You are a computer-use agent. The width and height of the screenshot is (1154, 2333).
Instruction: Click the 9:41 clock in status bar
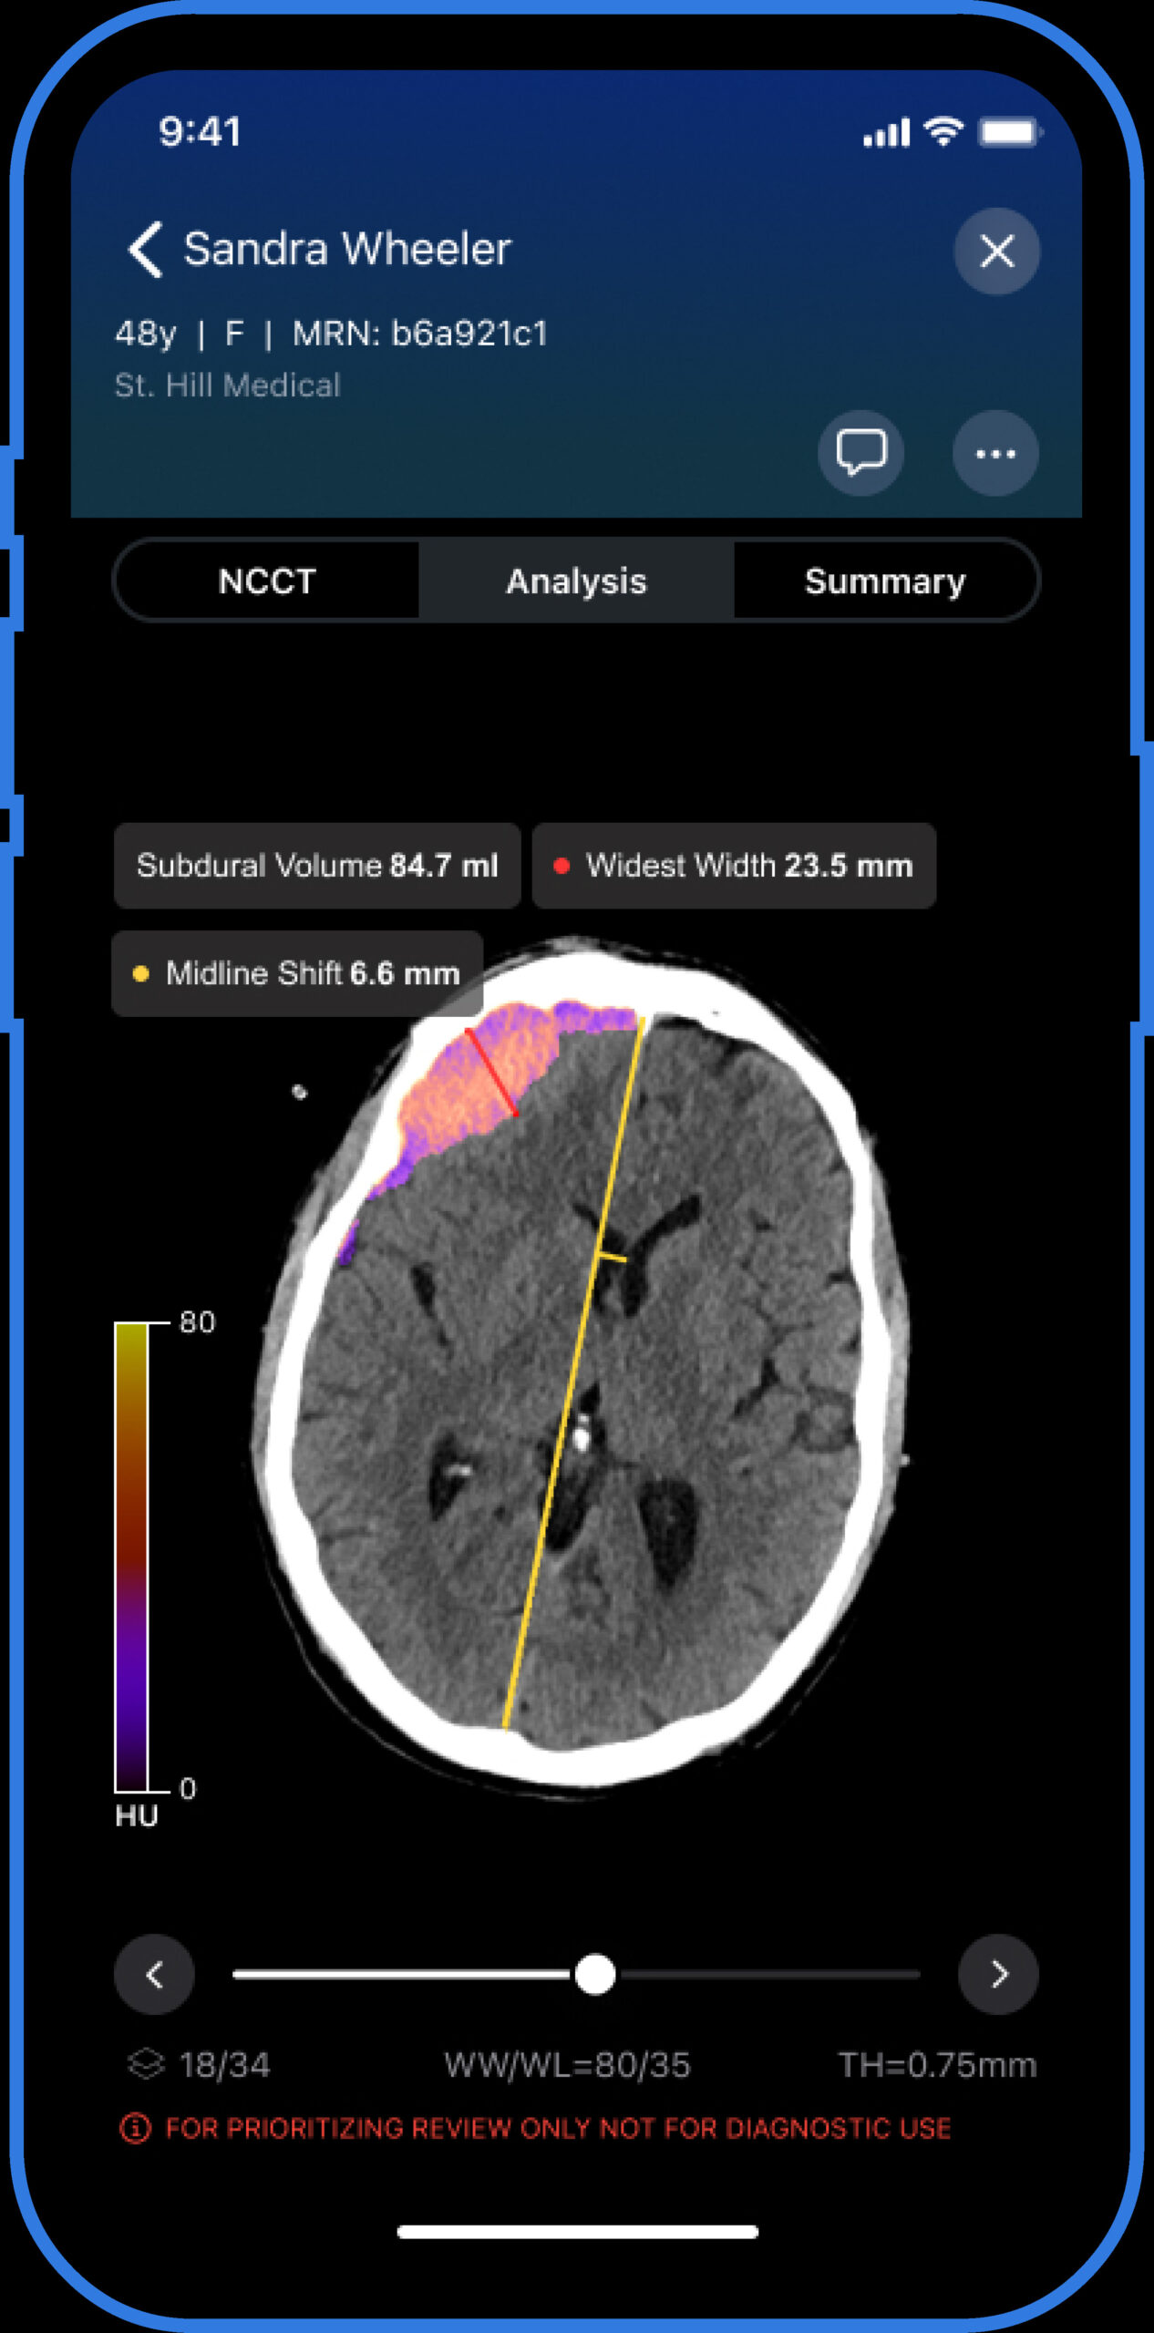point(200,131)
